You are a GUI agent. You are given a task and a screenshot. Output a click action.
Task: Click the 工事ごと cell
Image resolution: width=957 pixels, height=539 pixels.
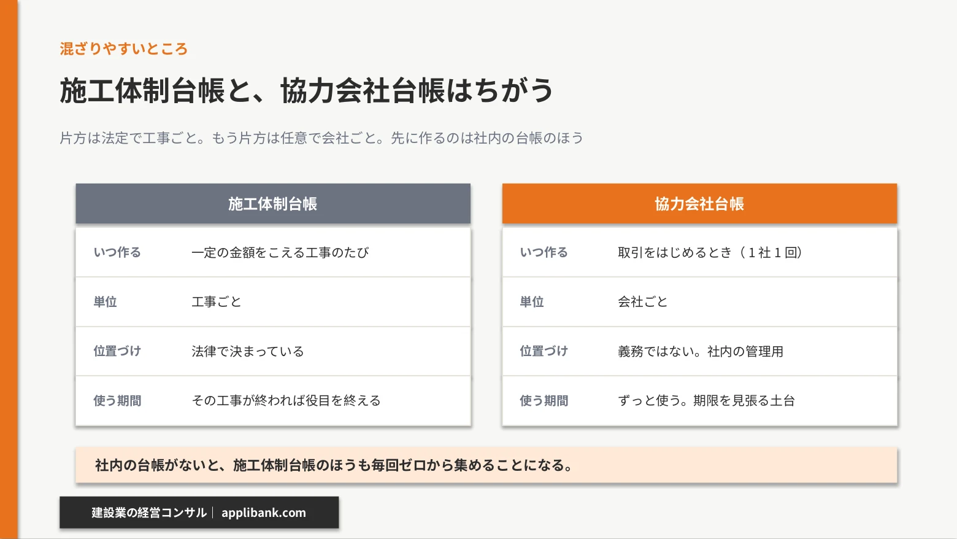tap(217, 302)
